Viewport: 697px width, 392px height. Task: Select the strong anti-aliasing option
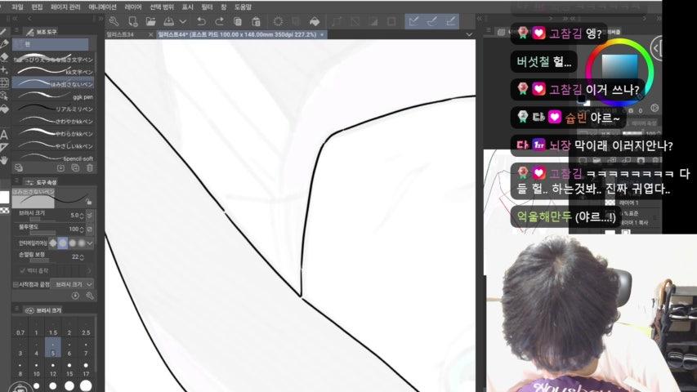(x=82, y=243)
